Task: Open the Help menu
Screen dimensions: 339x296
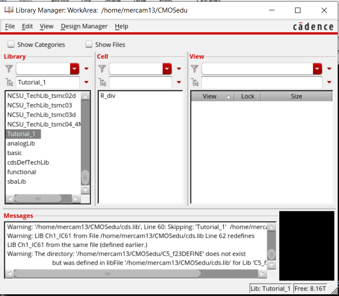Action: point(122,26)
